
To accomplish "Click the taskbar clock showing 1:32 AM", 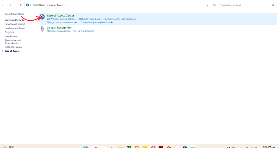I will [x=267, y=147].
